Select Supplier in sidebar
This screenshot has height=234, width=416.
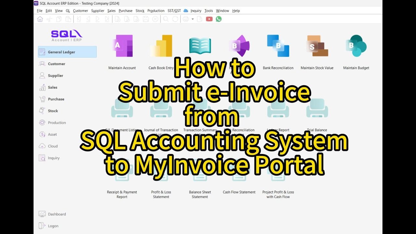click(56, 75)
